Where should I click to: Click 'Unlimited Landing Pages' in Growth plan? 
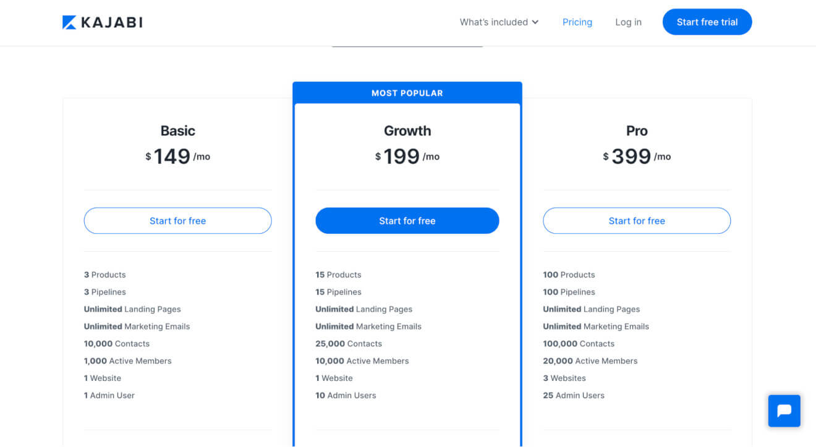(363, 309)
